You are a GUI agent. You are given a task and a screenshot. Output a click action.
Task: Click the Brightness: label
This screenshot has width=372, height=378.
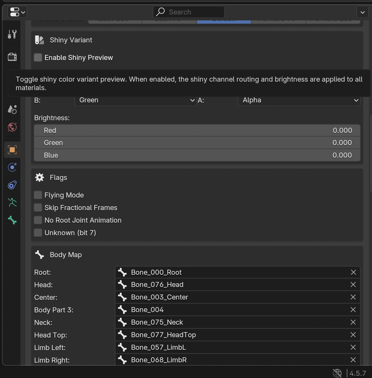click(52, 118)
